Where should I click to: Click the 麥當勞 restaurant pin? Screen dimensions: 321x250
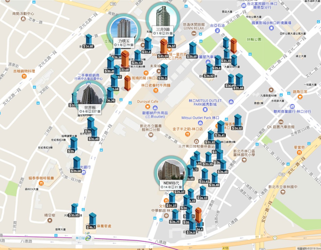pos(299,152)
